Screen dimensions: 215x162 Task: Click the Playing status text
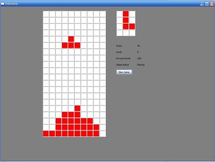point(141,65)
